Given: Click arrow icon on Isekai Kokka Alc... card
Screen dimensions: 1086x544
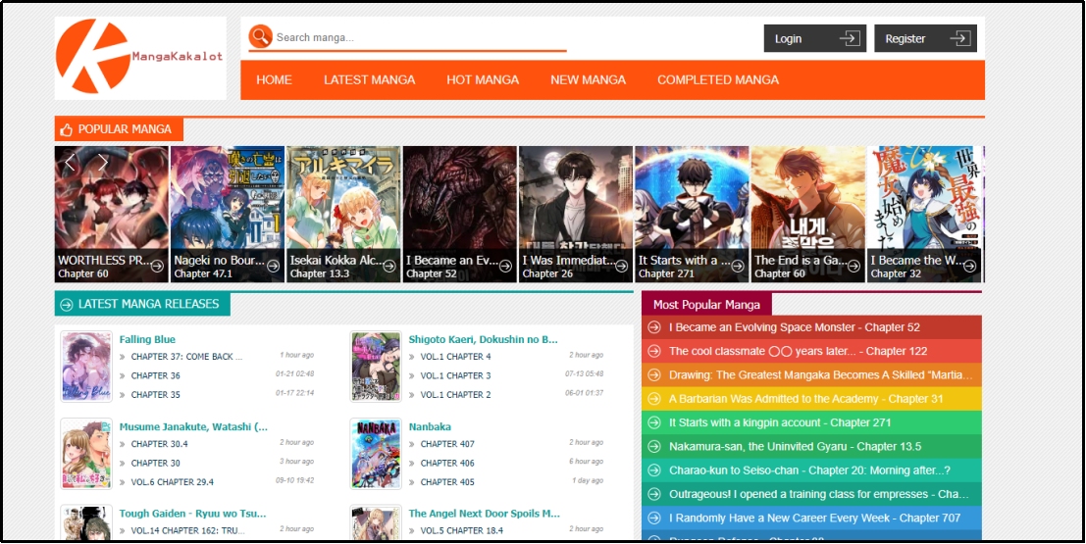Looking at the screenshot, I should (x=389, y=266).
